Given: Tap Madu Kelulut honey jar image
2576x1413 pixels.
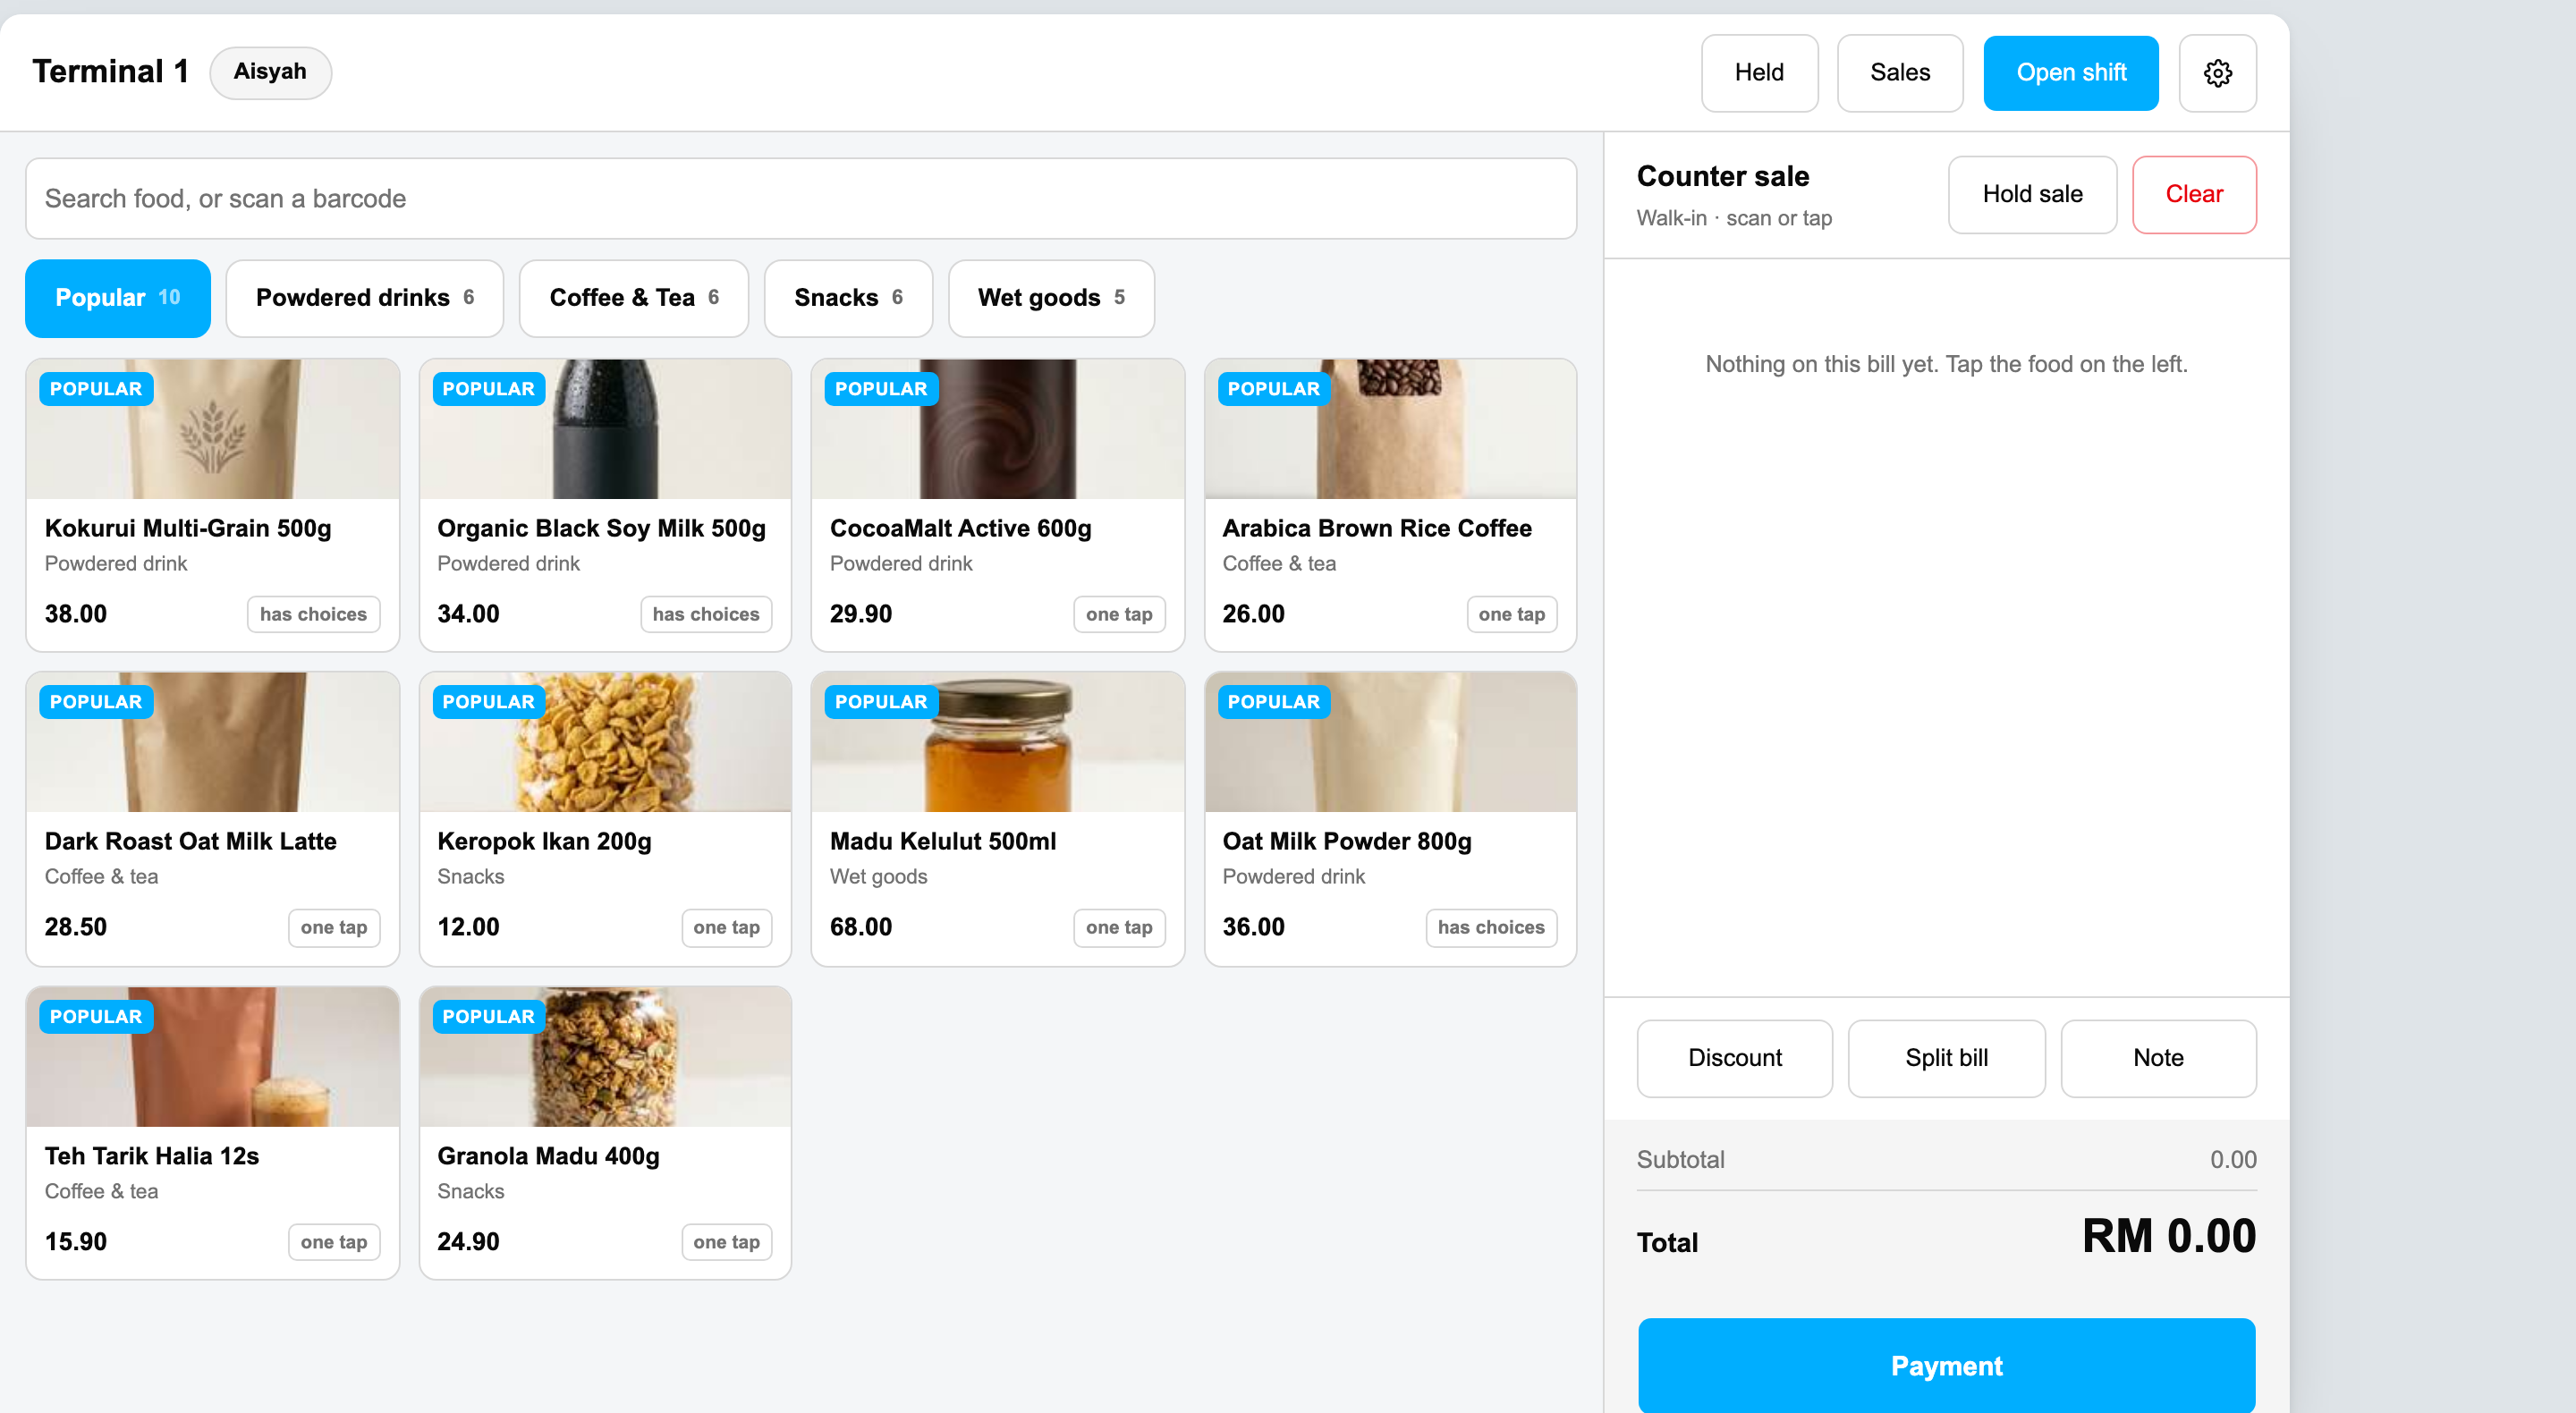Looking at the screenshot, I should tap(998, 742).
